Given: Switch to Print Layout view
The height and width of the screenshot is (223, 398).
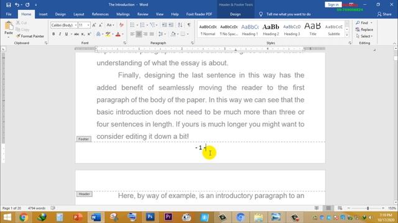Looking at the screenshot, I should click(x=328, y=208).
